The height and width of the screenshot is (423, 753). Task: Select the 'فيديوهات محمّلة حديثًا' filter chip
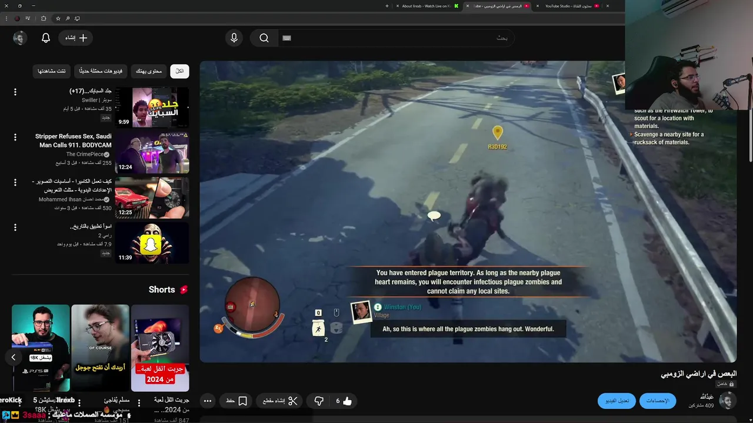pyautogui.click(x=101, y=71)
